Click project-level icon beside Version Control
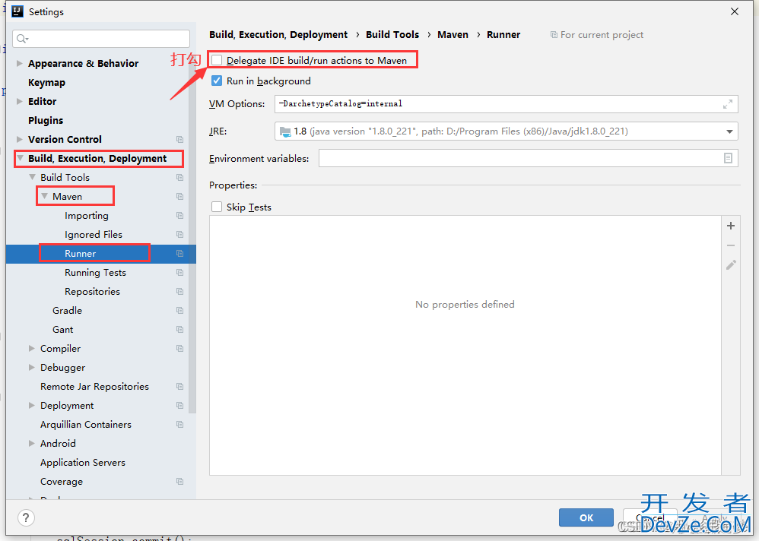The height and width of the screenshot is (541, 759). coord(180,139)
